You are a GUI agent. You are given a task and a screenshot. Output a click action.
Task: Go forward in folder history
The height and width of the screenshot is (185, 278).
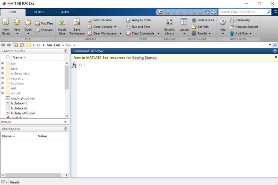tap(9, 45)
